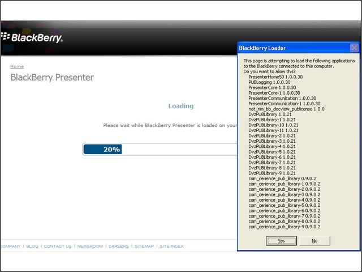The width and height of the screenshot is (362, 272).
Task: Click the 20% loading progress bar
Action: pos(160,149)
